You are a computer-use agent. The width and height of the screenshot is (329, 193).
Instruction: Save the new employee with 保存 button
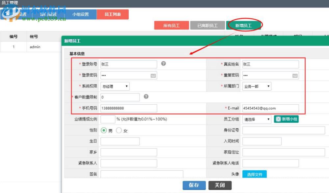point(194,185)
